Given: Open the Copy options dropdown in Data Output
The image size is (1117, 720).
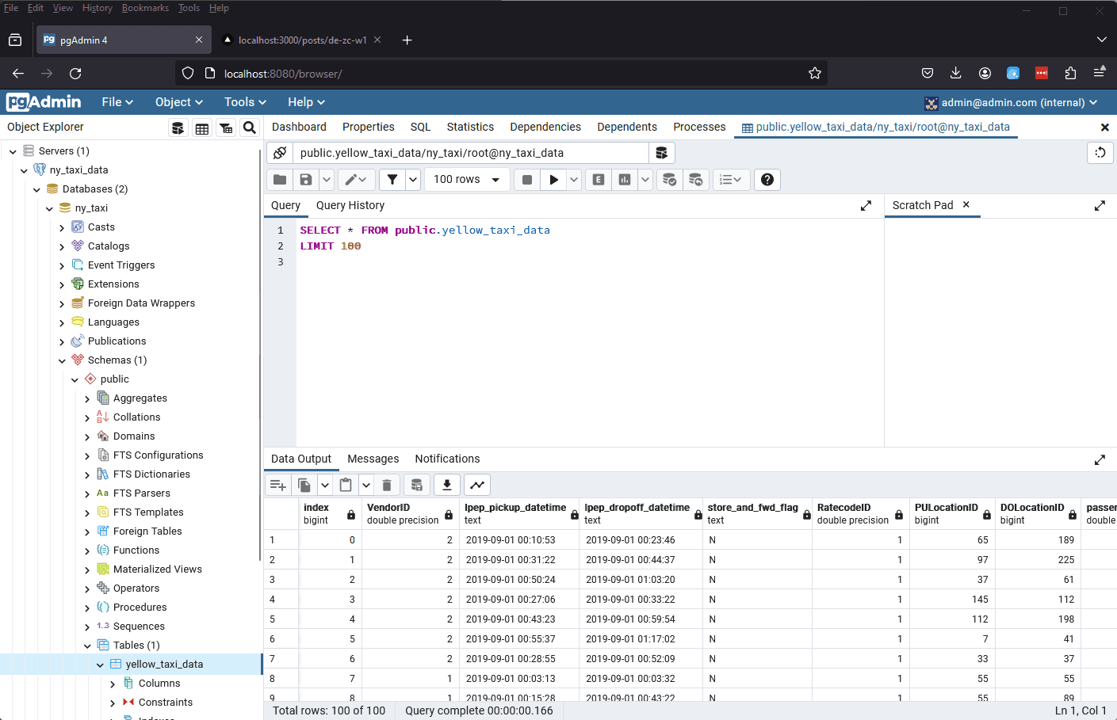Looking at the screenshot, I should pyautogui.click(x=325, y=485).
